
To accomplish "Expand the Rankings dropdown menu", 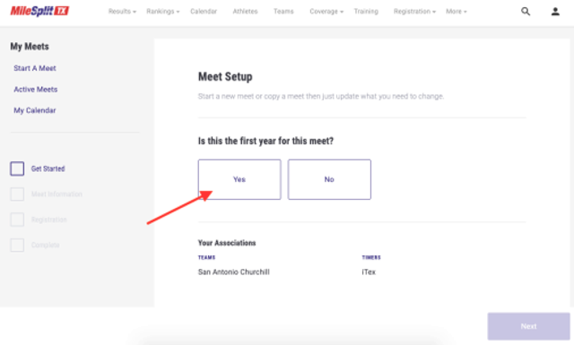I will pyautogui.click(x=163, y=12).
